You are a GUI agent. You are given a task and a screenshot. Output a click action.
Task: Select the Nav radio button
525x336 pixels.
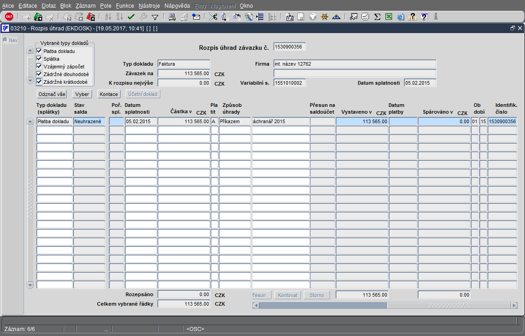[5, 40]
